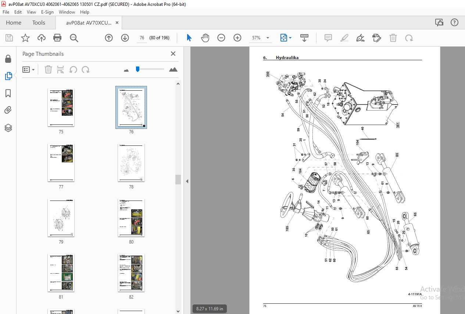The width and height of the screenshot is (465, 314).
Task: Click the toolbar Delete trash icon
Action: click(x=393, y=38)
